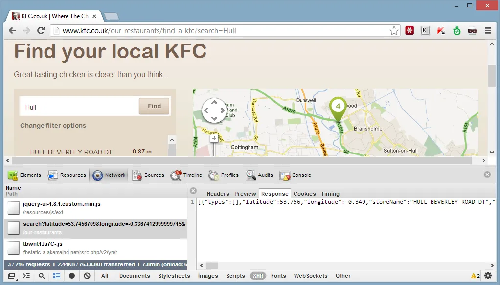Screen dimensions: 500x285
Task: Click the map zoom in button
Action: click(214, 139)
